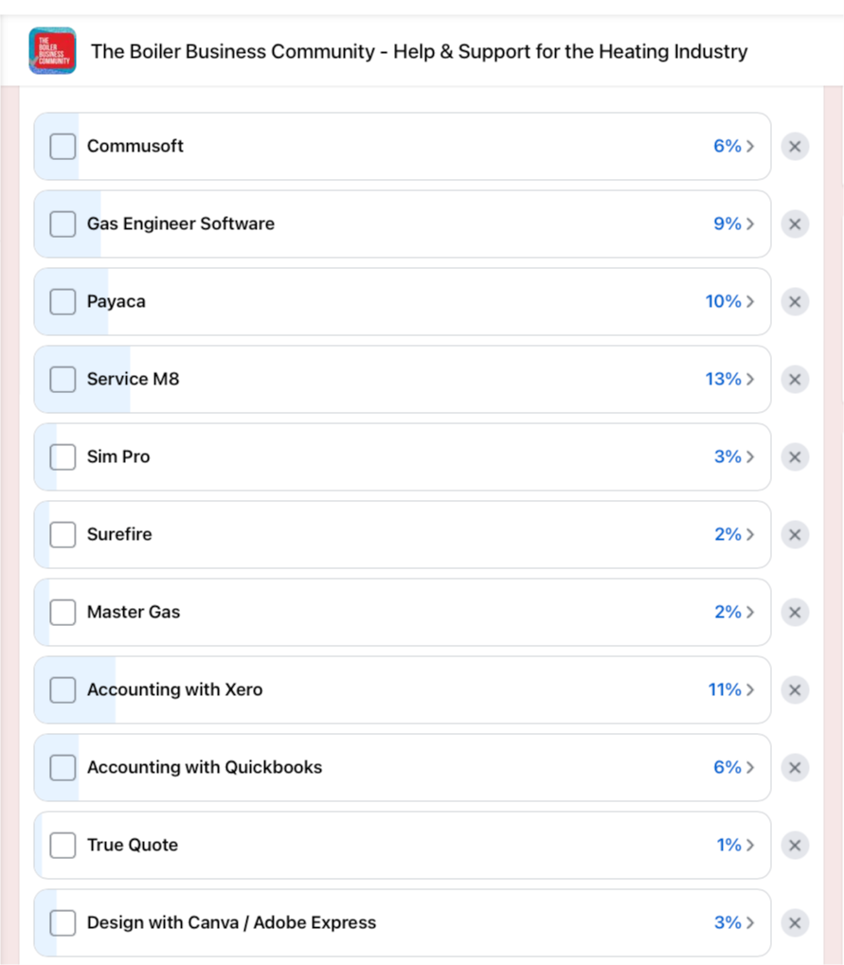Open Design with Canva 3% voter list
The width and height of the screenshot is (844, 965).
734,923
